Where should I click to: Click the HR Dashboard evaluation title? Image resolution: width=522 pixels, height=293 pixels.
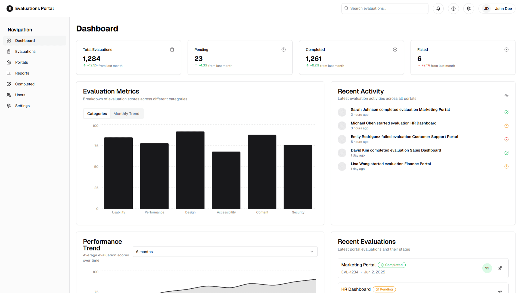pyautogui.click(x=356, y=289)
